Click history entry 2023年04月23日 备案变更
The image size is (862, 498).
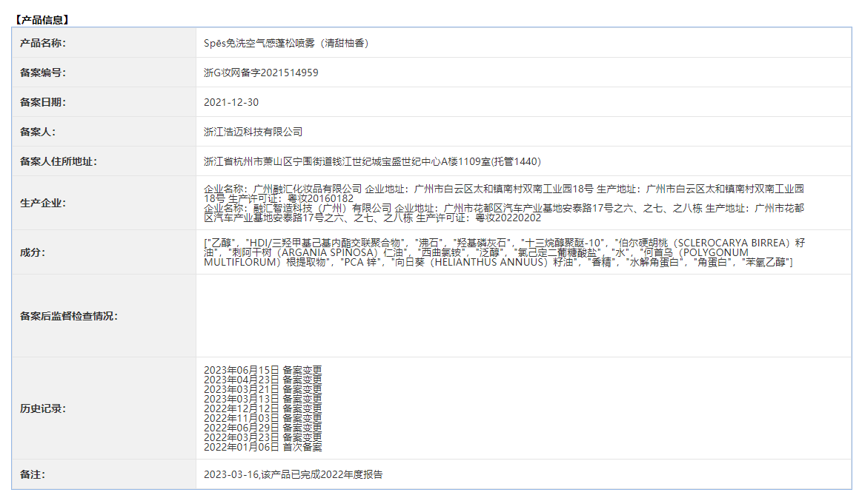point(263,380)
